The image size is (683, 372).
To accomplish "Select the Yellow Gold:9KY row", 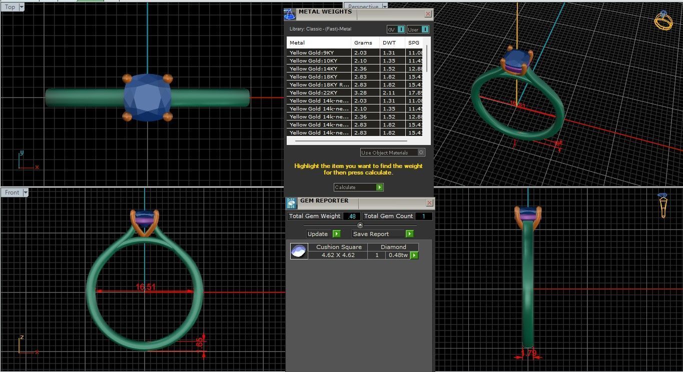I will coord(355,52).
